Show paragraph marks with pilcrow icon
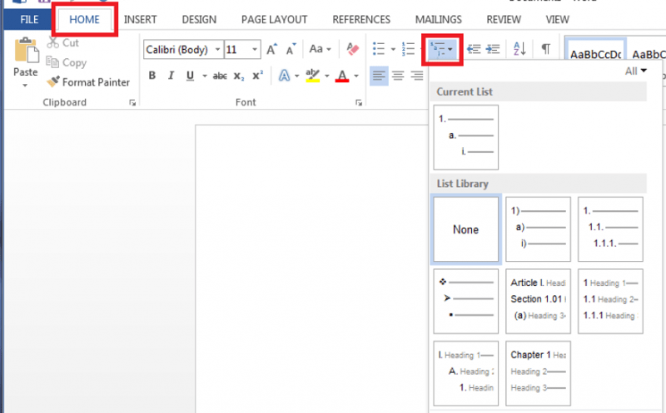The height and width of the screenshot is (413, 666). pyautogui.click(x=546, y=49)
